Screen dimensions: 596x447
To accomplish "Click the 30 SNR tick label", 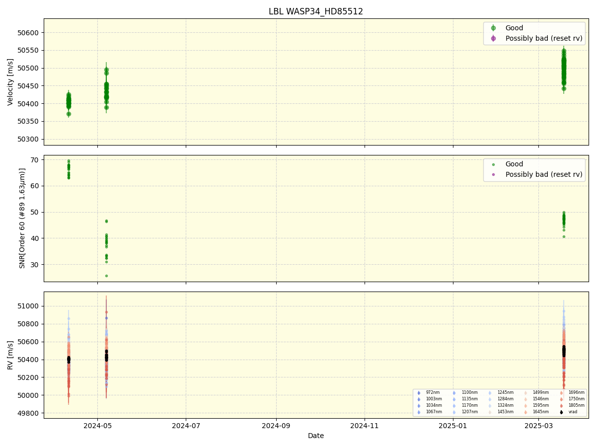I will (x=35, y=265).
